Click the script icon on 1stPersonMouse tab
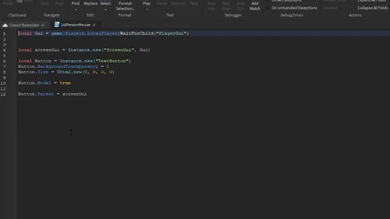The width and height of the screenshot is (390, 219). point(57,24)
